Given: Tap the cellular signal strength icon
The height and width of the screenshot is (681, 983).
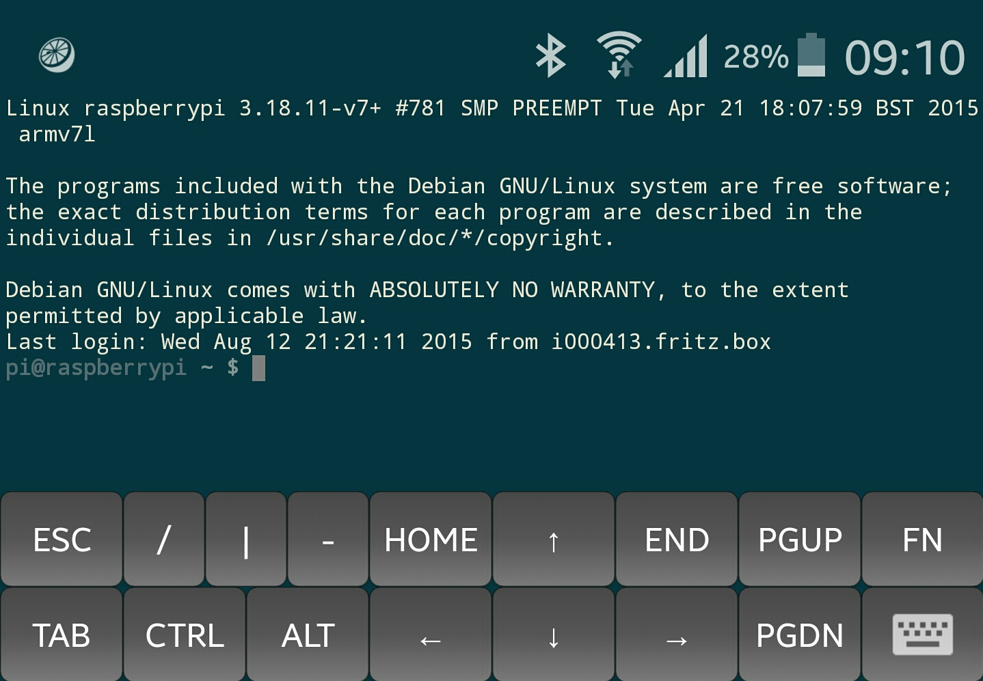Looking at the screenshot, I should click(686, 56).
